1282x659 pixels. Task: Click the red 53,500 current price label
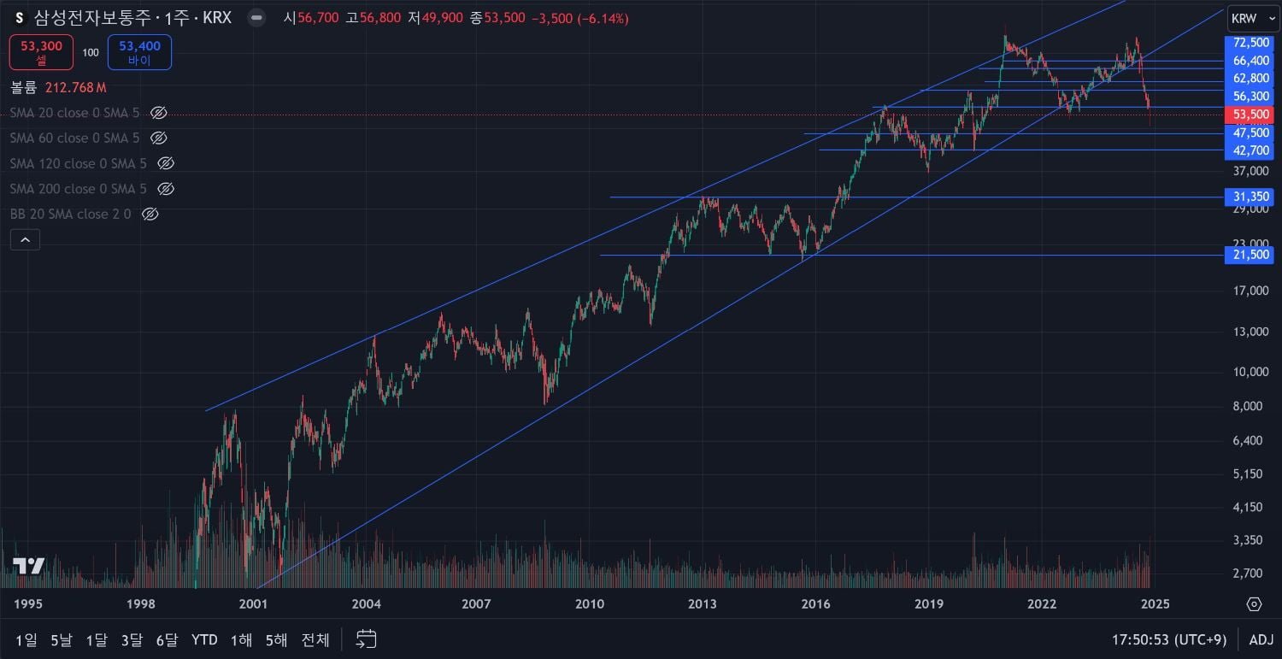1251,115
